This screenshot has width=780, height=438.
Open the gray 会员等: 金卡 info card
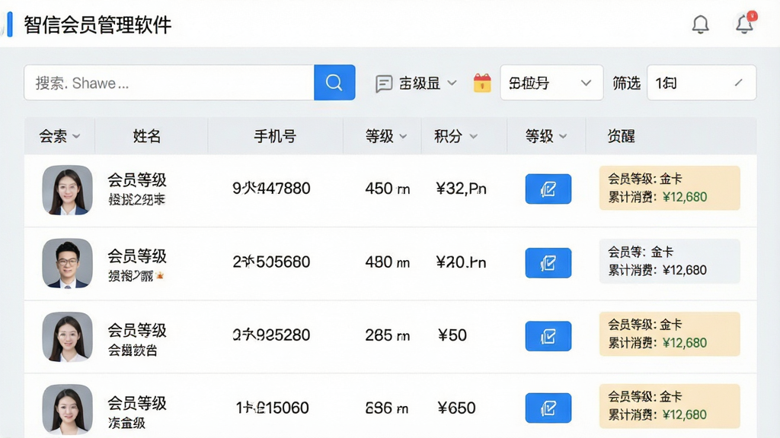click(670, 262)
